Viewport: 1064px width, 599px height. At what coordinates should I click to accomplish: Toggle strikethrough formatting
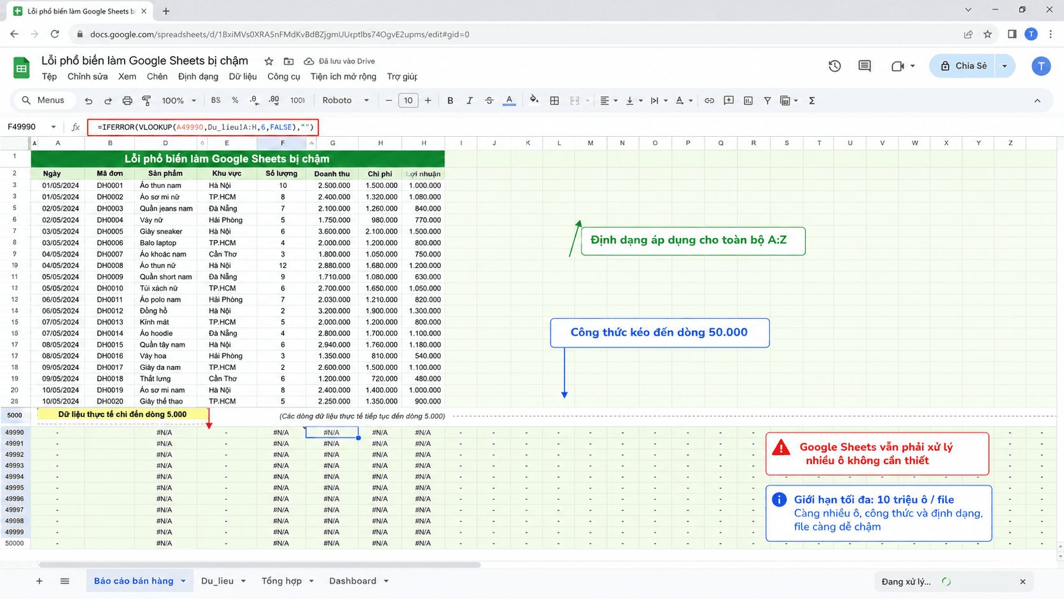coord(489,101)
